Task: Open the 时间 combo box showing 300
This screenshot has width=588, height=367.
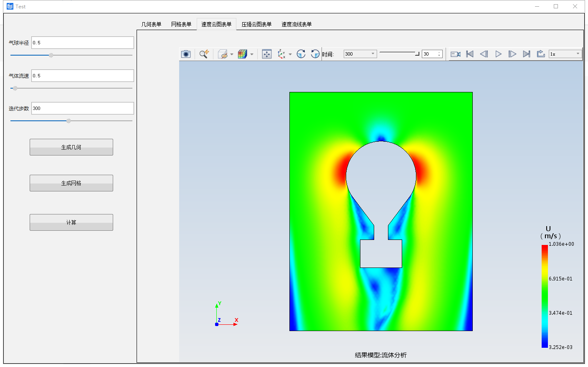Action: pyautogui.click(x=360, y=54)
